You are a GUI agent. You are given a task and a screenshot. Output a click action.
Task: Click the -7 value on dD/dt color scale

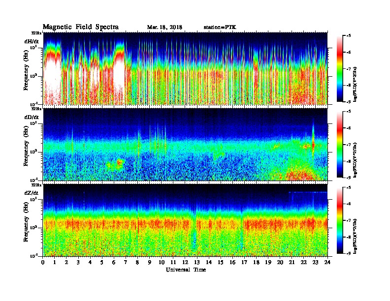tap(349, 145)
